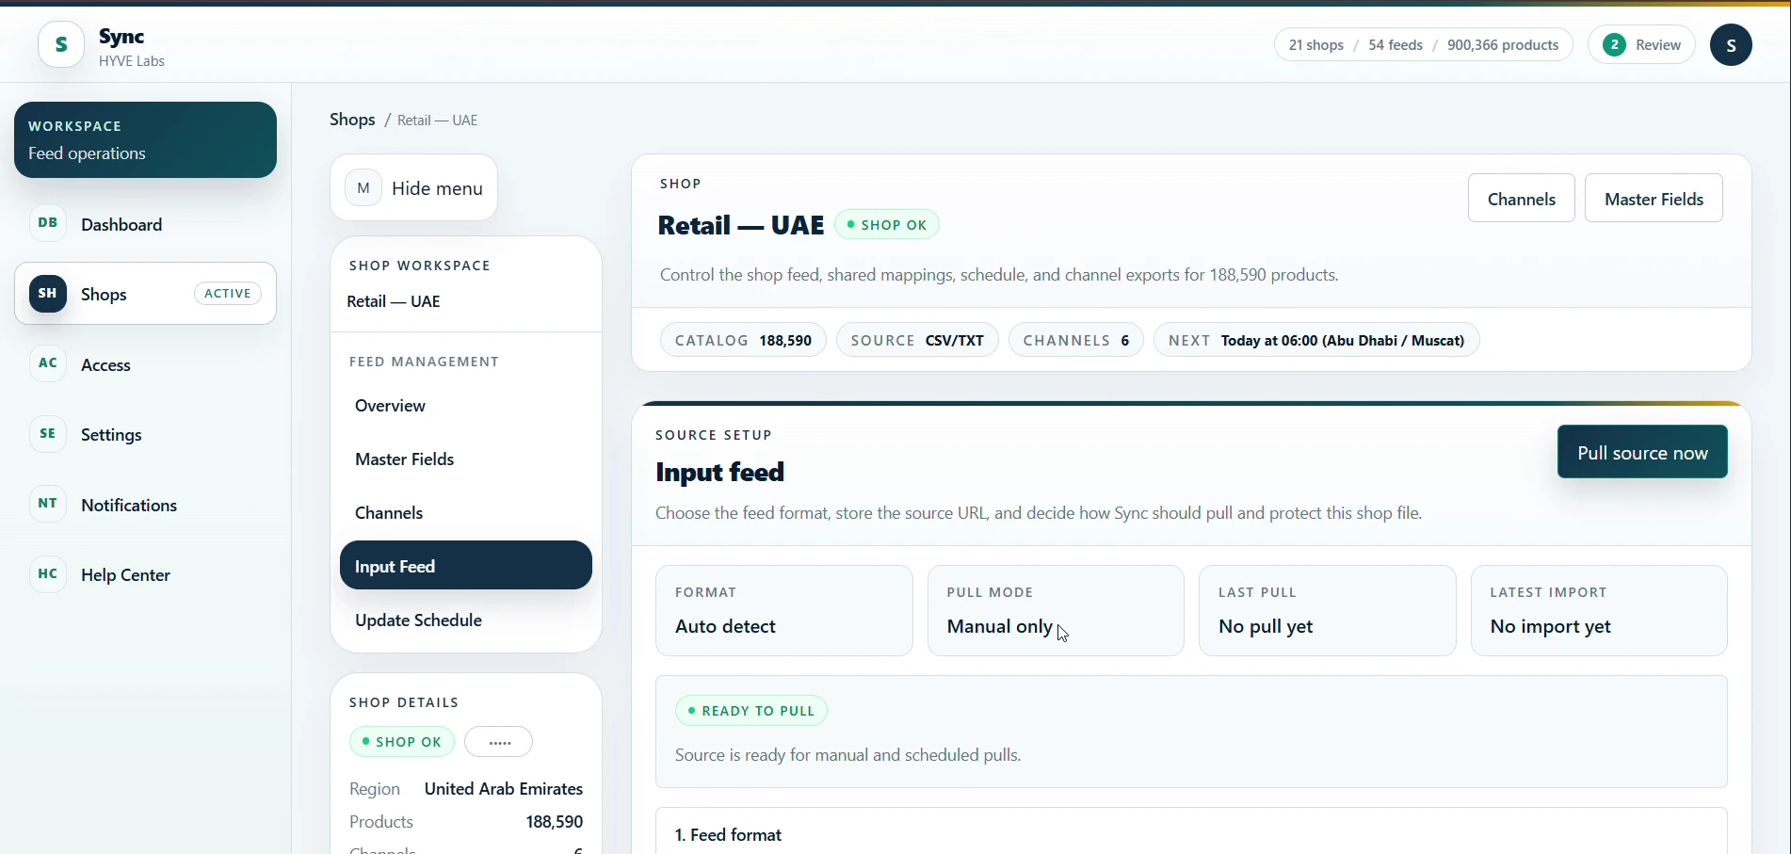
Task: Click the SH Shops icon
Action: [x=48, y=294]
